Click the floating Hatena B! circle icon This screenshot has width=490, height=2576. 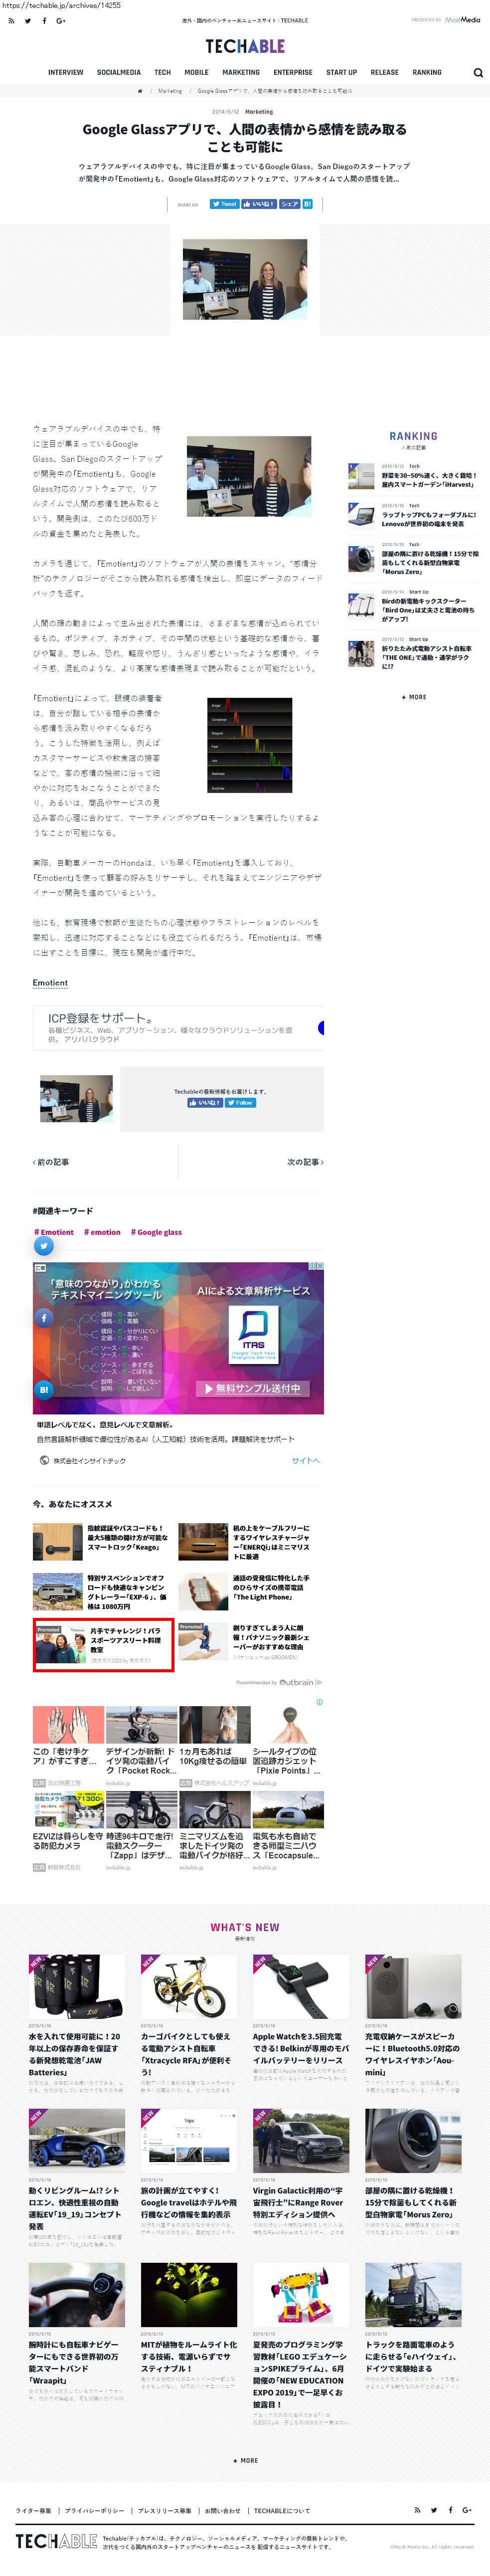tap(43, 1389)
